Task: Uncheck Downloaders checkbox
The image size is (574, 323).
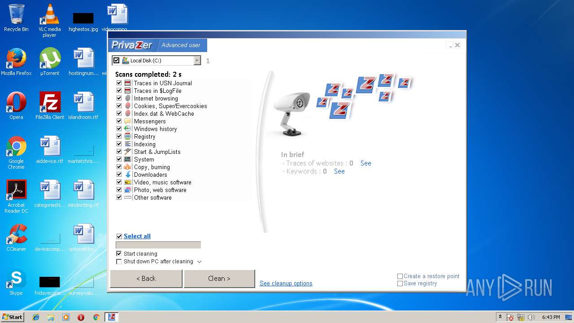Action: click(119, 175)
